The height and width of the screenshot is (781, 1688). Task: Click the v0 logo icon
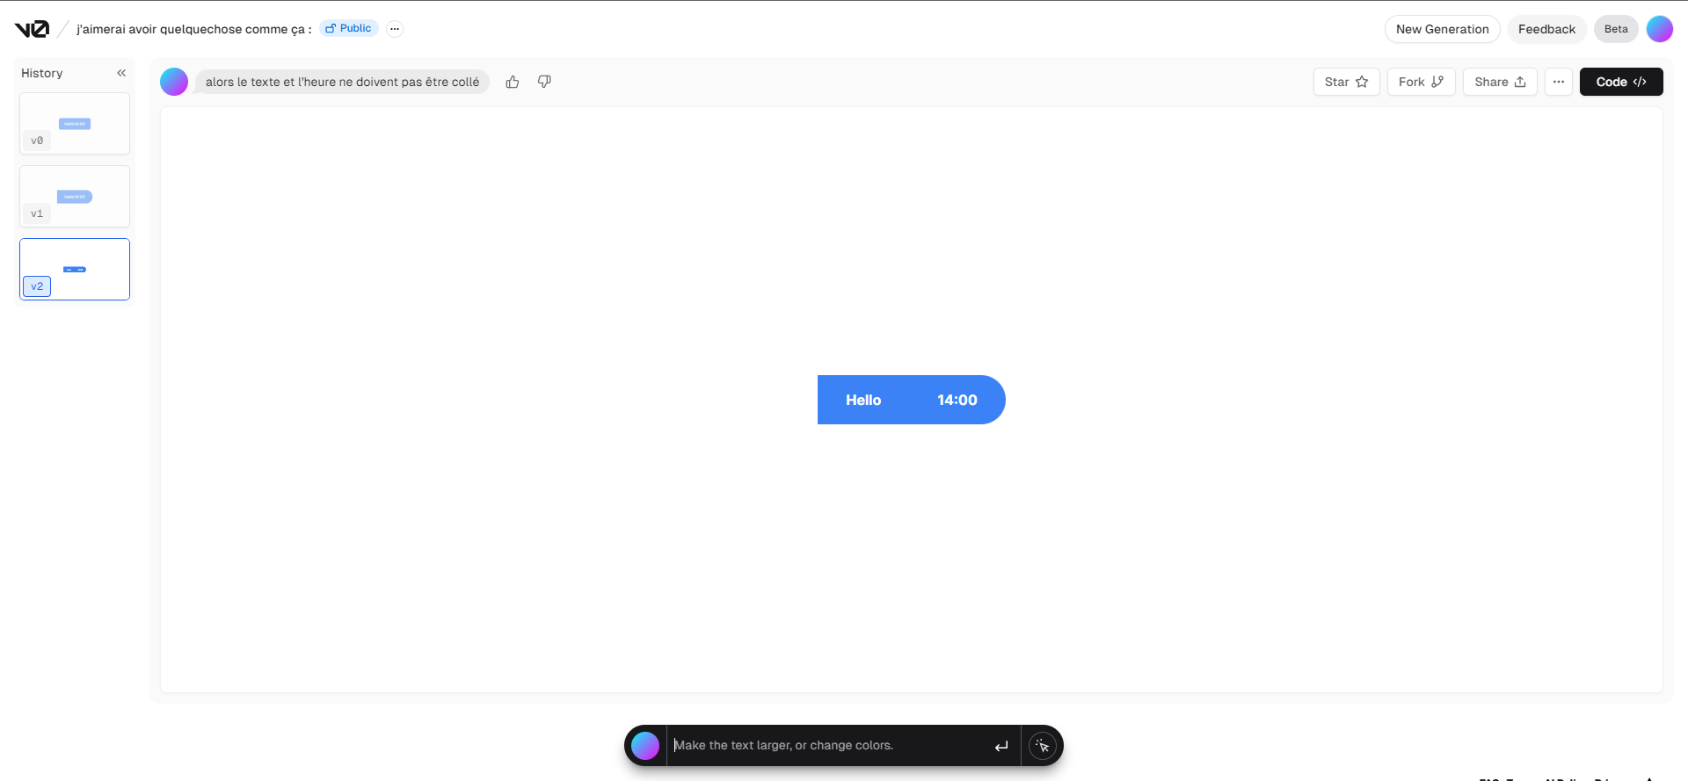pyautogui.click(x=32, y=29)
